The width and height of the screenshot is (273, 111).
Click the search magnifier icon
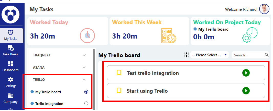click(267, 55)
